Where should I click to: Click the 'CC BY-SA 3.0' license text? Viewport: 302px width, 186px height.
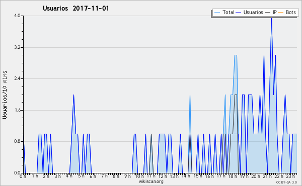pos(286,182)
